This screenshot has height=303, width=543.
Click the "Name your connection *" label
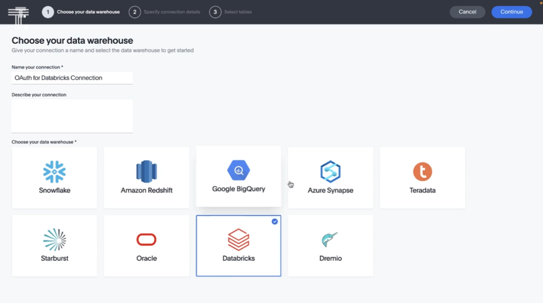point(38,67)
